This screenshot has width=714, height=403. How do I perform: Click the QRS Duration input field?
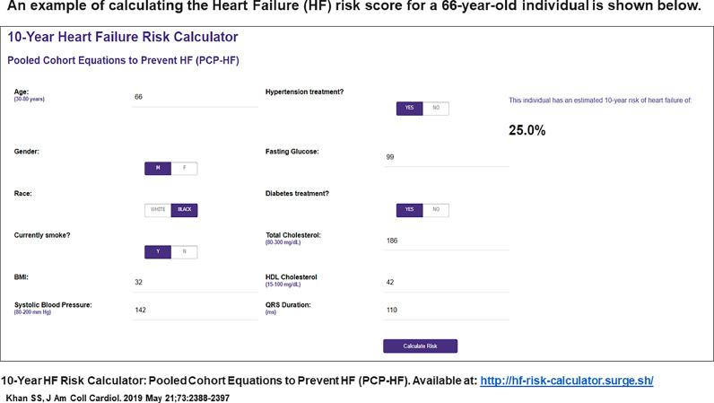point(446,310)
